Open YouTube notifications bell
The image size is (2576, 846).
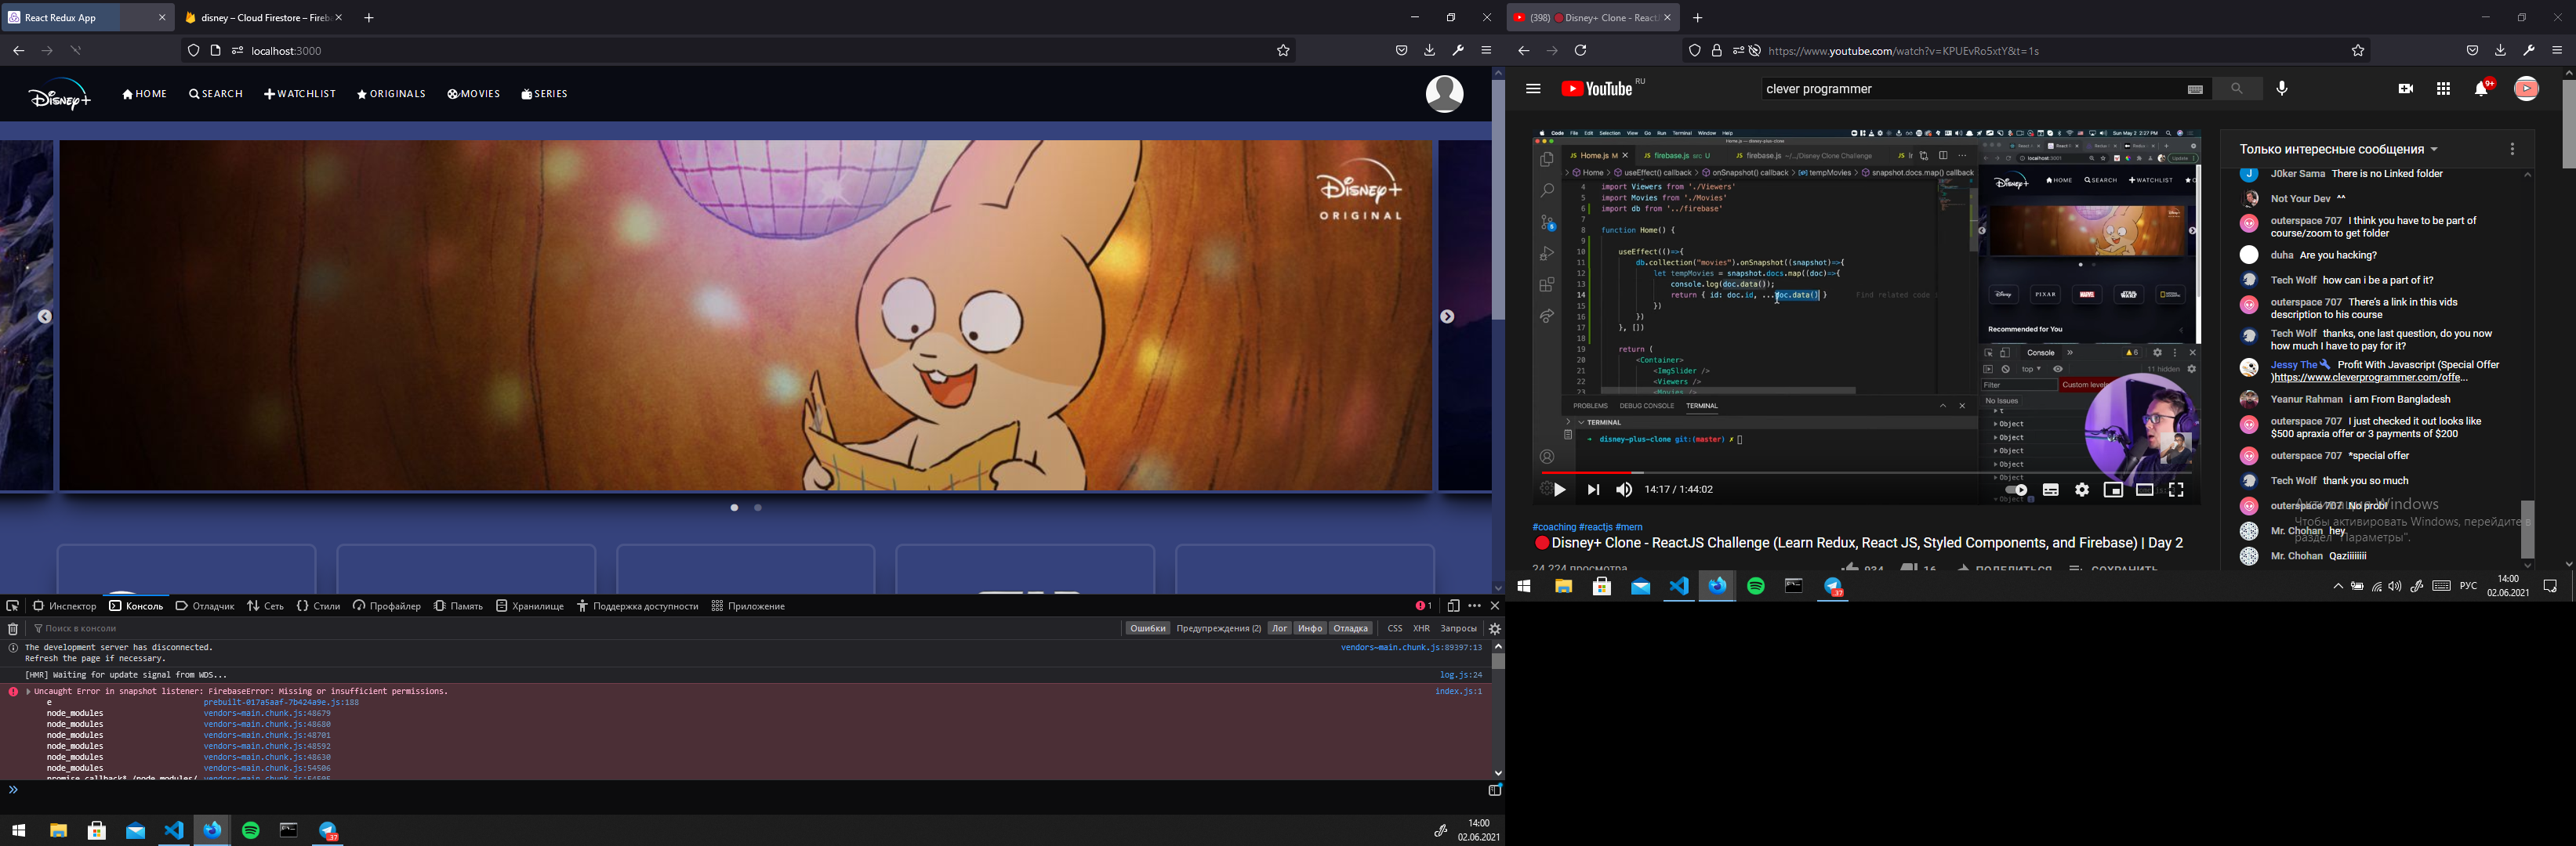click(2481, 89)
